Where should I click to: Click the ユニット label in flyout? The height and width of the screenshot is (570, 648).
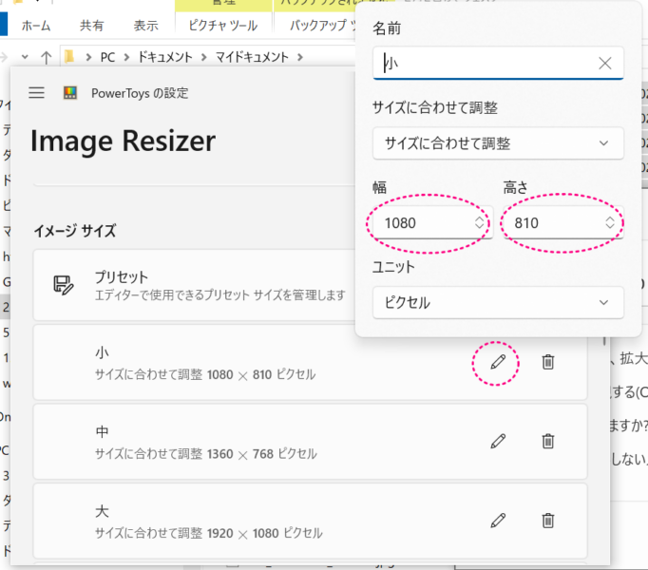(393, 267)
